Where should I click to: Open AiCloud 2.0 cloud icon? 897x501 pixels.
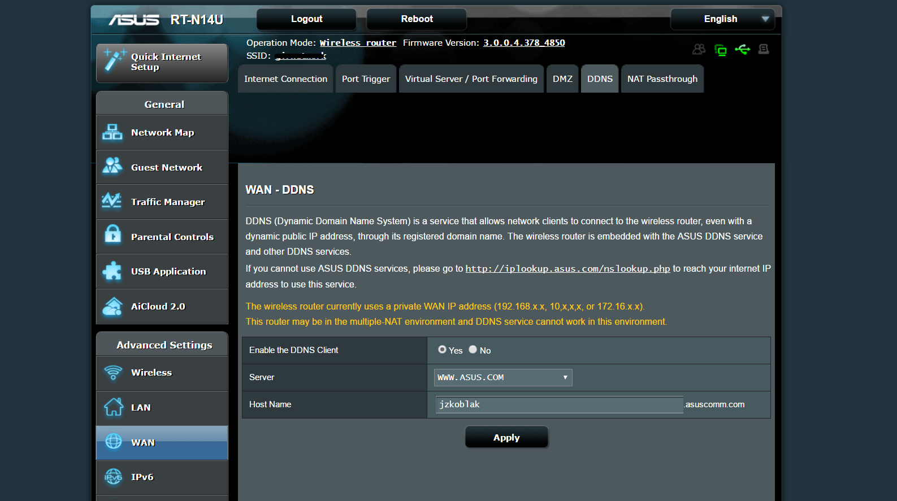(x=112, y=306)
